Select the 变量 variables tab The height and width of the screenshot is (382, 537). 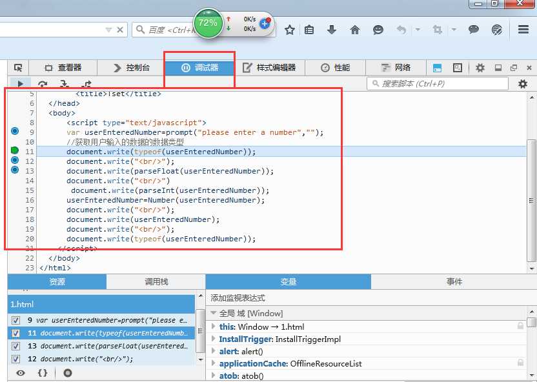click(x=288, y=281)
